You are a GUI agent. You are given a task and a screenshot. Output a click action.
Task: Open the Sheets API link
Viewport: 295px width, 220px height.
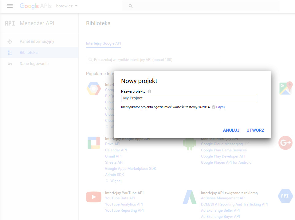114,162
